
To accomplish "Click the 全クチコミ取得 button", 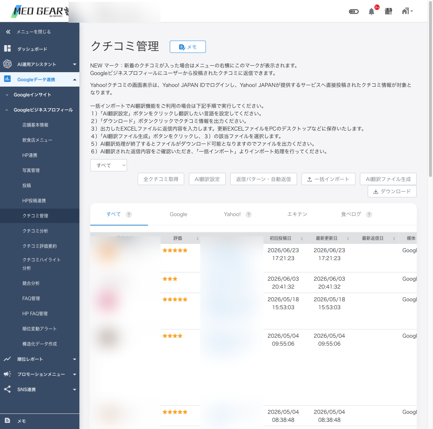I will coord(161,179).
